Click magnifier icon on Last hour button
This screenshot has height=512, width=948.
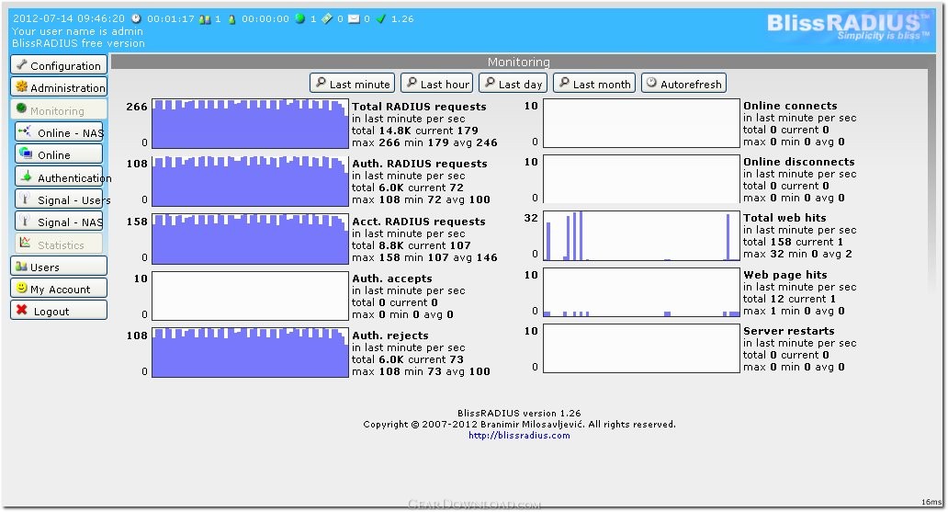[x=412, y=83]
